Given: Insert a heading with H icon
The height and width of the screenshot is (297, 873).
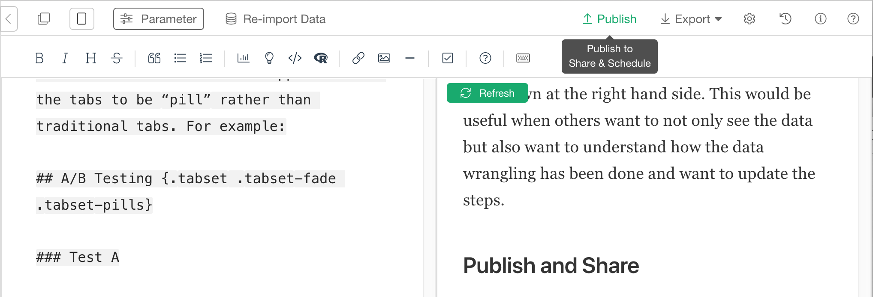Looking at the screenshot, I should point(90,58).
